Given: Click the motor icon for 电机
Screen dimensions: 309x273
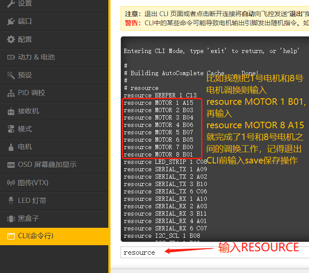Looking at the screenshot, I should (11, 147).
